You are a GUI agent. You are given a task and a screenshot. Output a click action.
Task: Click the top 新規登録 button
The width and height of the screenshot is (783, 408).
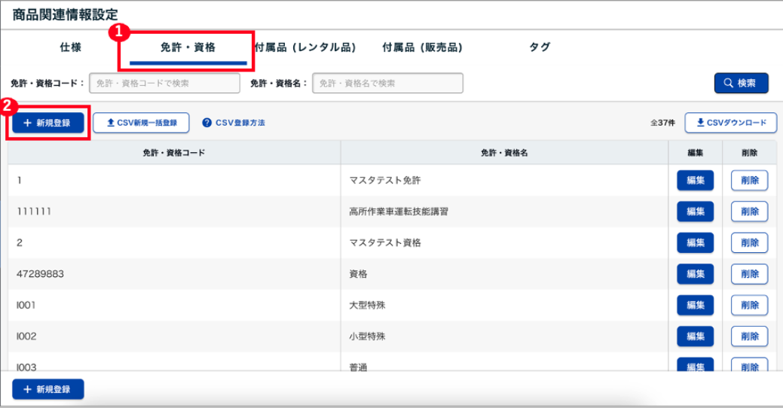click(x=47, y=123)
